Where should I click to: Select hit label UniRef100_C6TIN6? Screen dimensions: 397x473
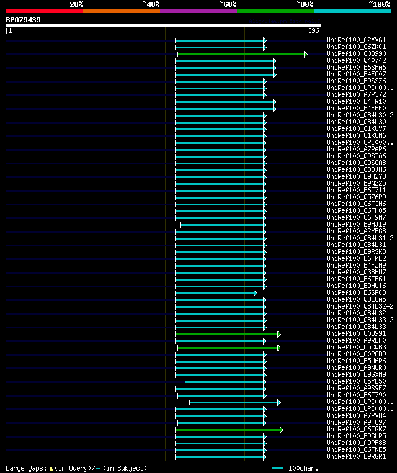tap(356, 204)
